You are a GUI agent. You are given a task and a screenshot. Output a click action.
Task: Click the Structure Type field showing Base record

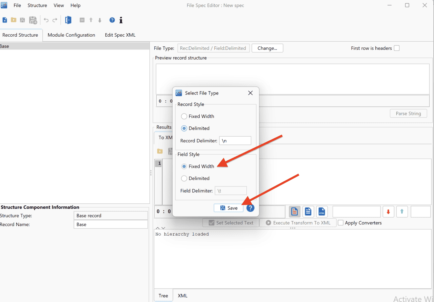coord(111,216)
